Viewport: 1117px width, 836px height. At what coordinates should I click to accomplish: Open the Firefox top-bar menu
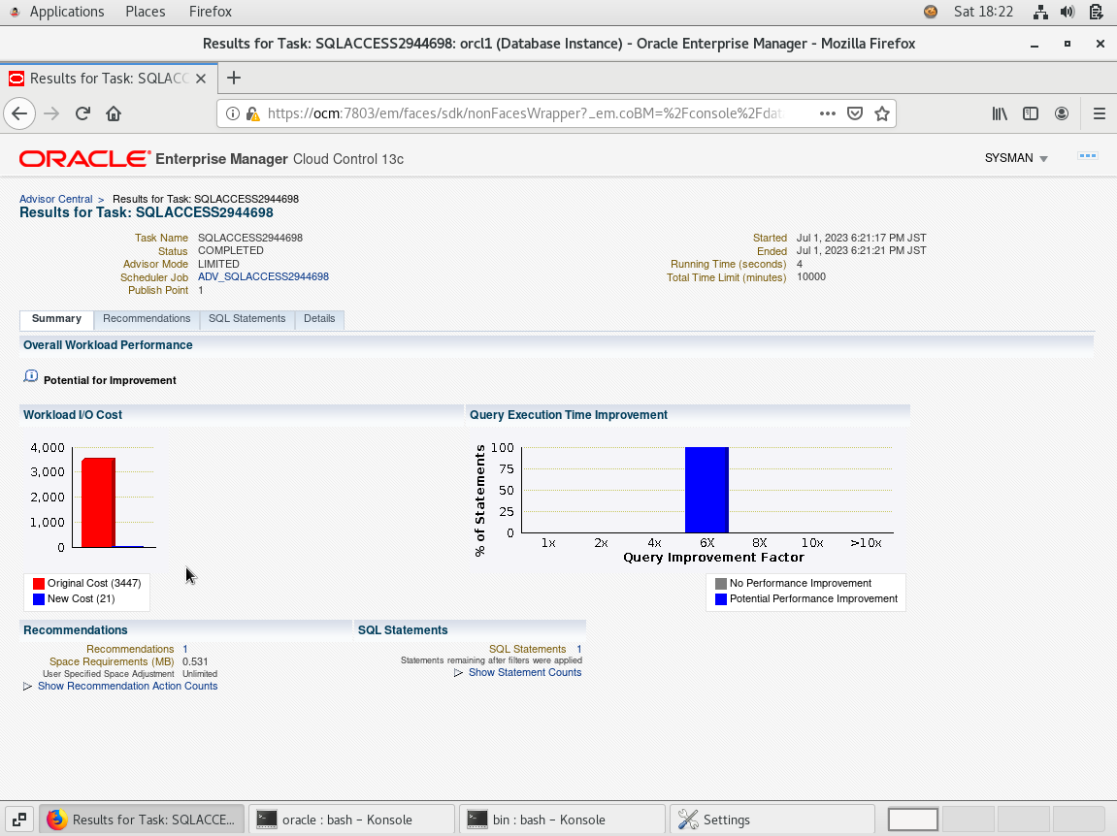pyautogui.click(x=211, y=12)
